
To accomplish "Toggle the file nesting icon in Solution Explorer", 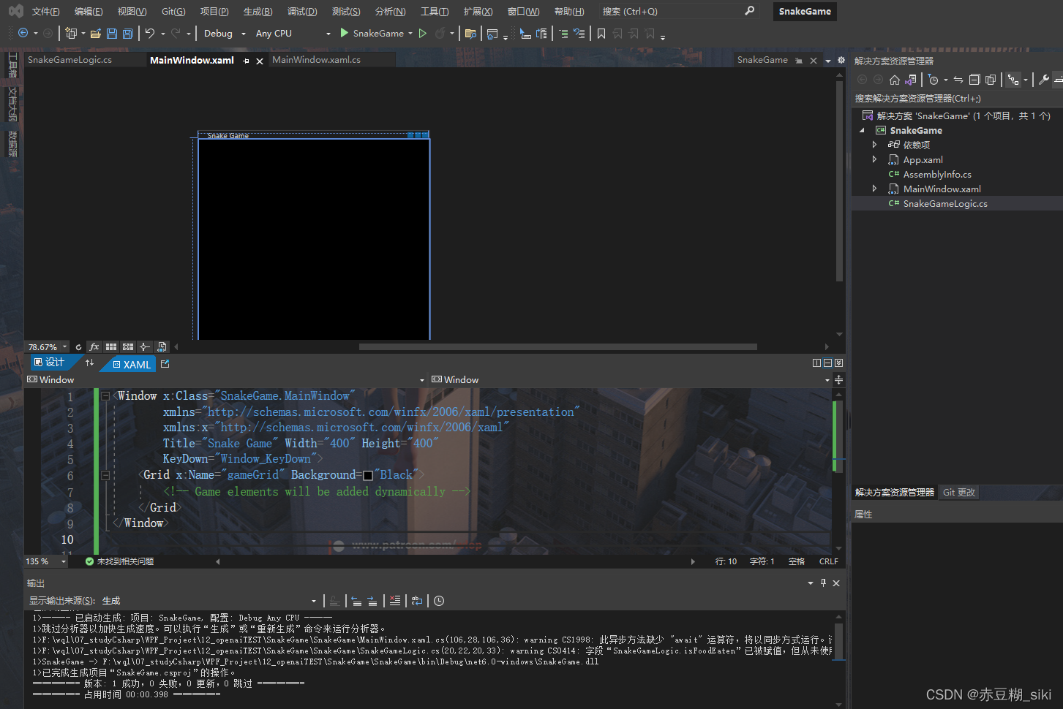I will coord(1013,80).
